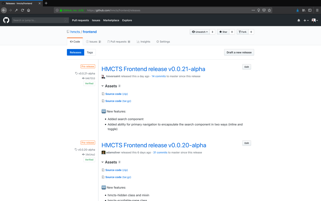Screen dimensions: 321x201
Task: Fork the repository
Action: point(243,32)
